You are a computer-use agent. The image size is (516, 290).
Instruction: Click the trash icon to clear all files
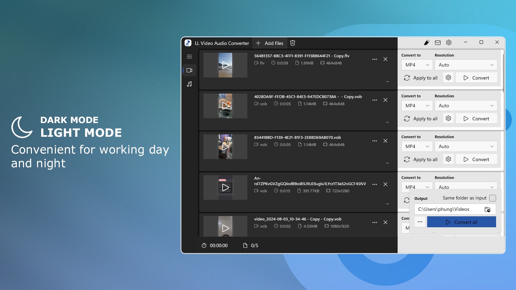tap(293, 43)
